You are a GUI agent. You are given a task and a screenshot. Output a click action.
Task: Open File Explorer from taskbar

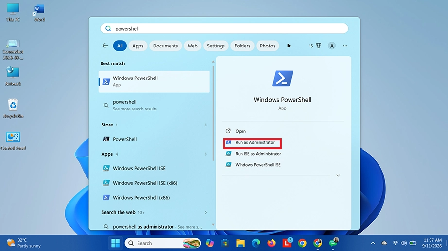click(x=241, y=243)
